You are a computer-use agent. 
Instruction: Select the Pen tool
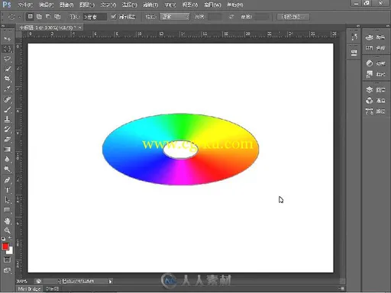[x=7, y=180]
